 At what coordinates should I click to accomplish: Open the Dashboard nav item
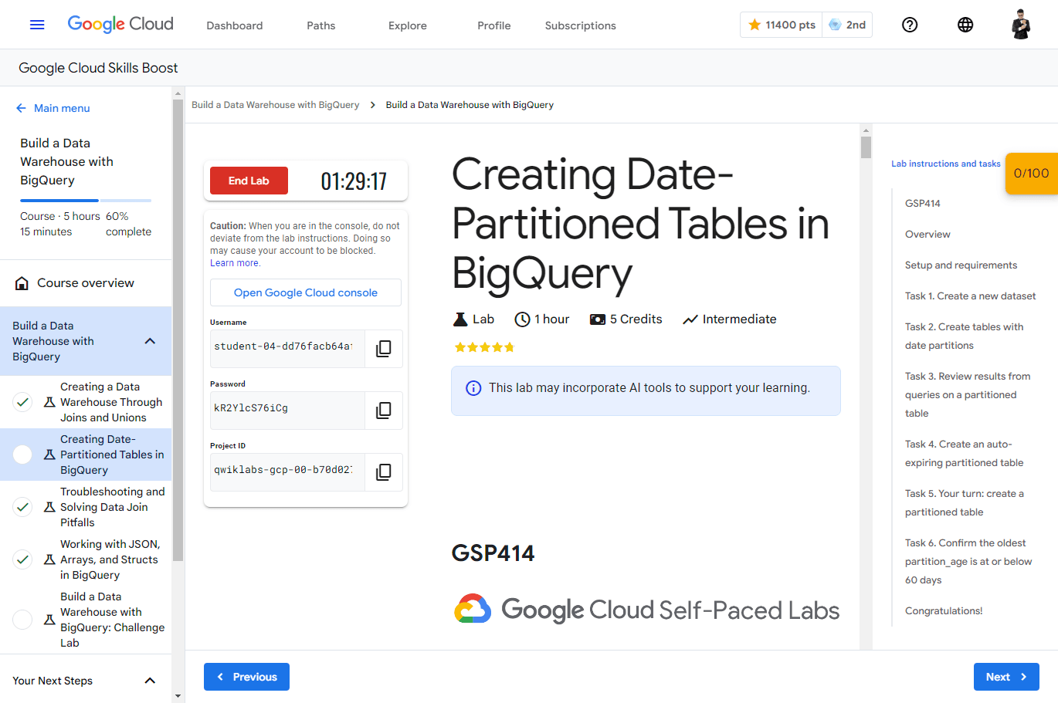pyautogui.click(x=235, y=25)
